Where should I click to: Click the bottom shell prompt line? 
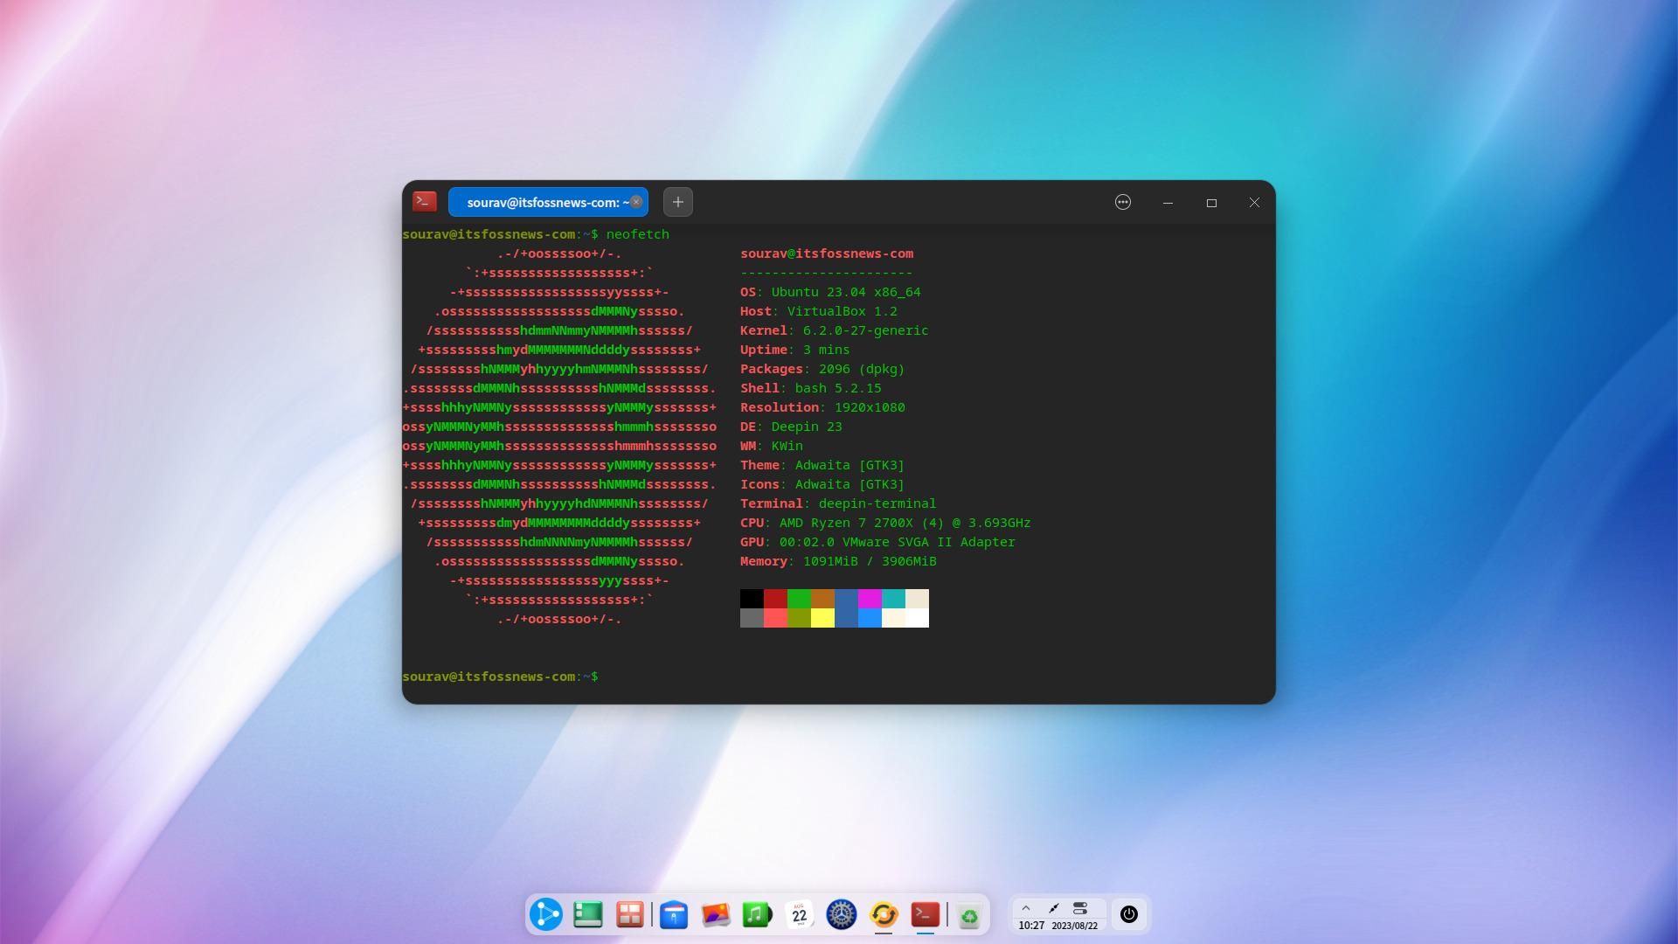[x=501, y=677]
